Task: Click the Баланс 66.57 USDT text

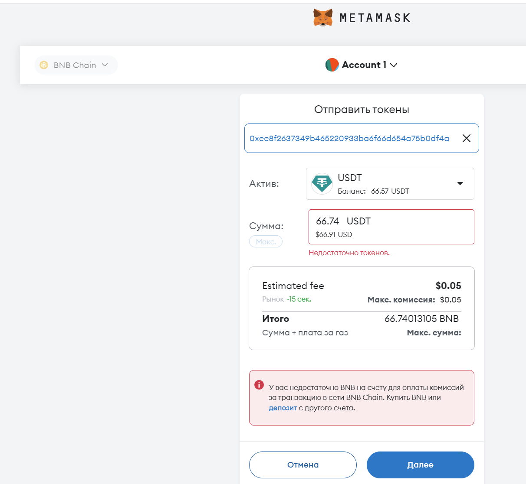Action: pyautogui.click(x=373, y=191)
